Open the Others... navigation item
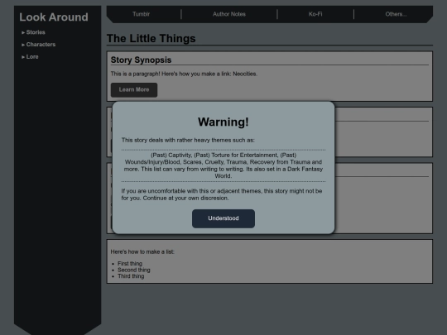 [396, 14]
